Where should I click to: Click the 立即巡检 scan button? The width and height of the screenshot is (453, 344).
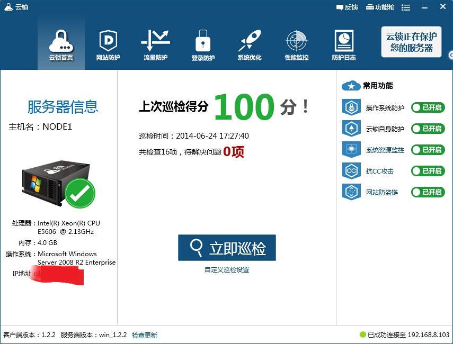(x=227, y=248)
